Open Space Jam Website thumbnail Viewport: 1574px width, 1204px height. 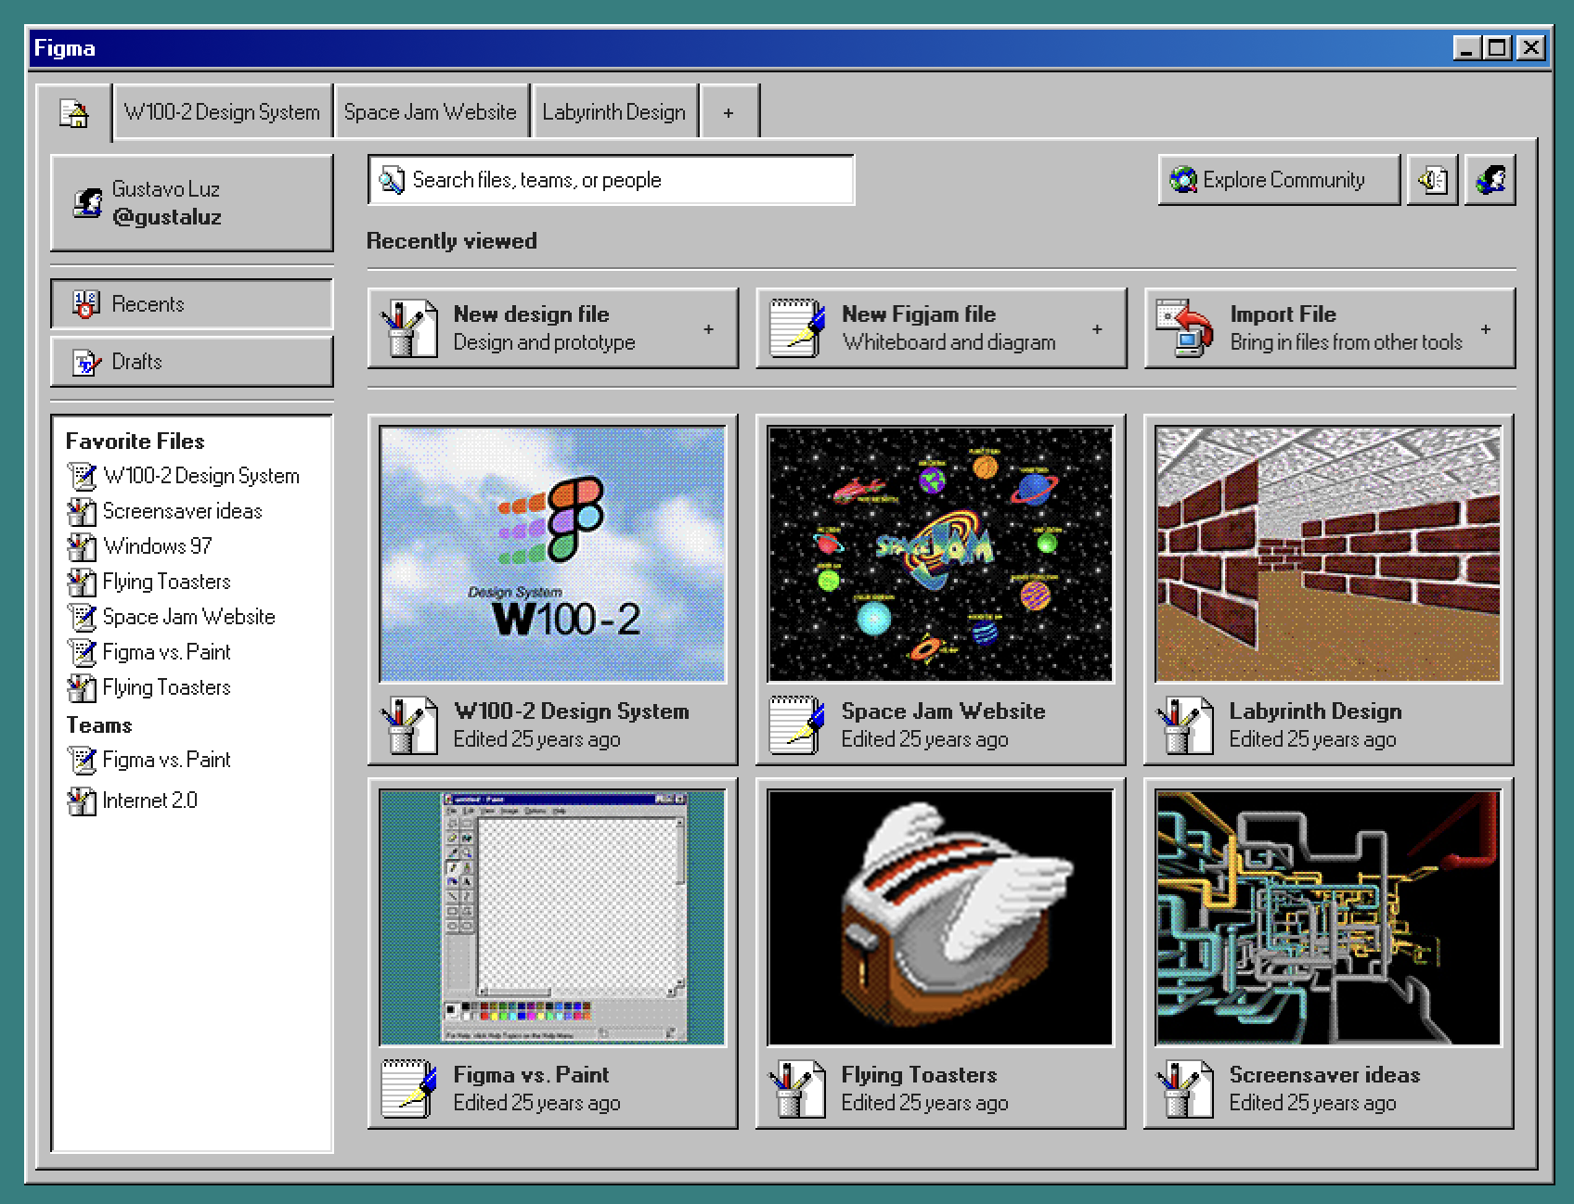[x=940, y=555]
